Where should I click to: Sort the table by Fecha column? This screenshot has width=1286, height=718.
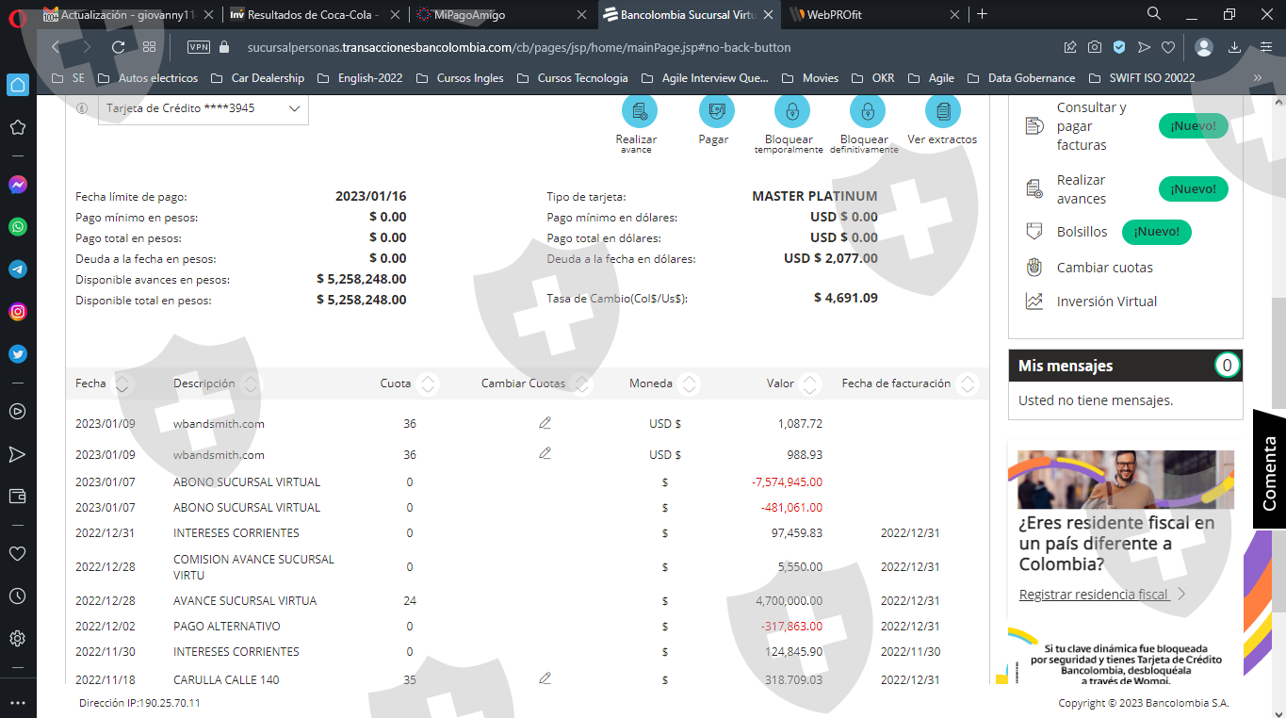(122, 383)
